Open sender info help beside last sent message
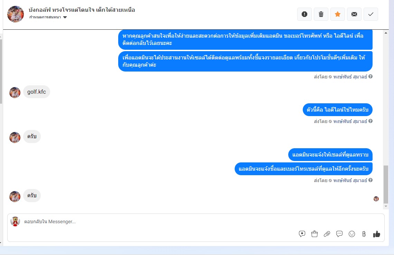The width and height of the screenshot is (394, 255). (370, 180)
